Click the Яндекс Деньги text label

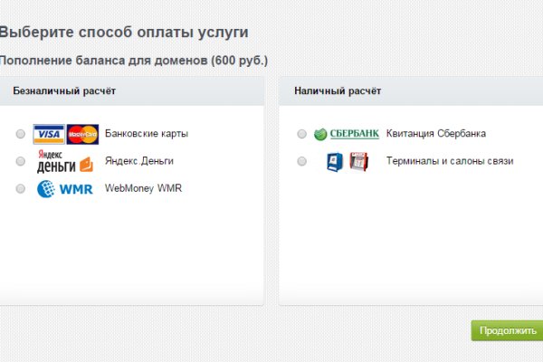click(x=138, y=161)
